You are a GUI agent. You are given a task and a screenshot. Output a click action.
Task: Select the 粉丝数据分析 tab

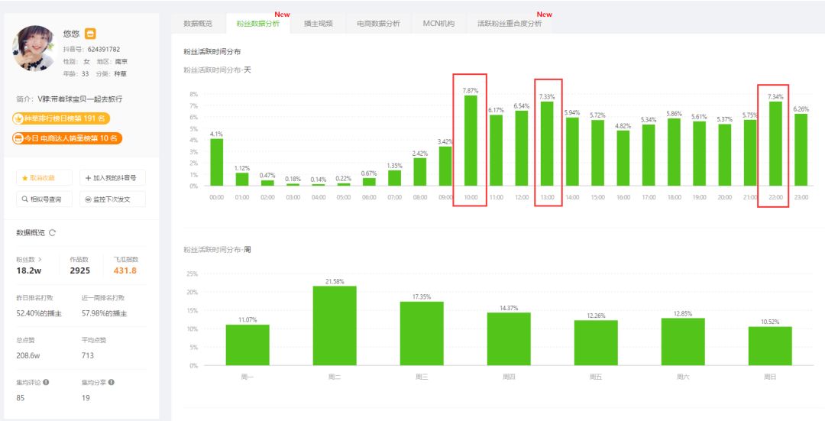258,24
